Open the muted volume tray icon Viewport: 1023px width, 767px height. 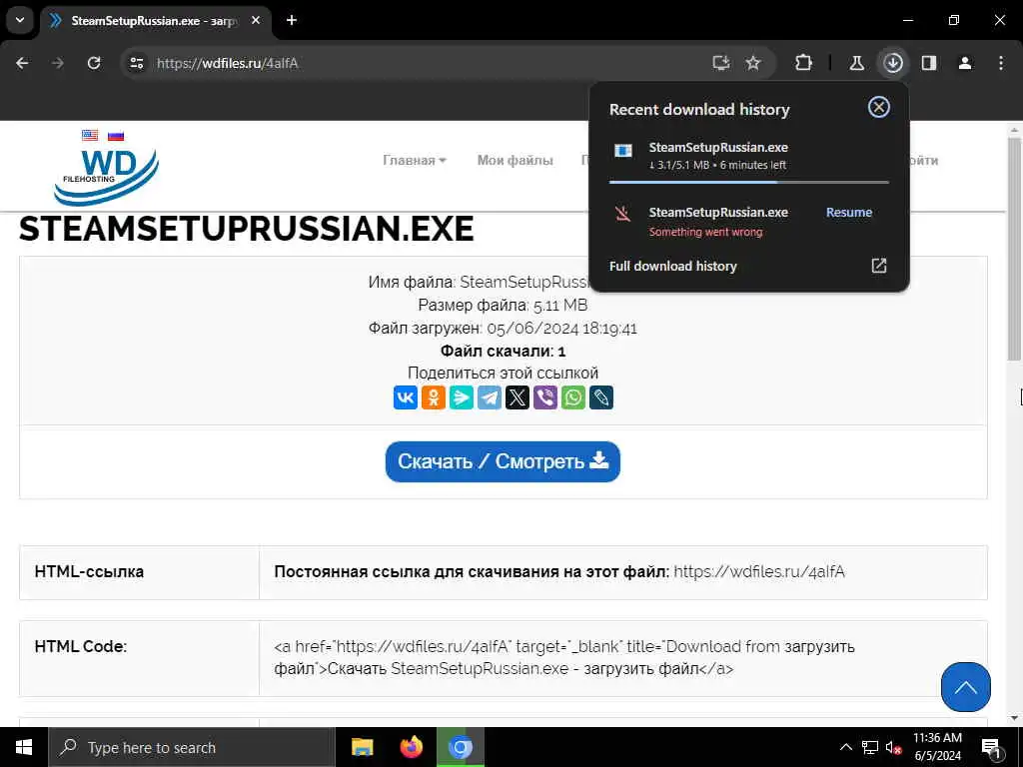tap(893, 747)
